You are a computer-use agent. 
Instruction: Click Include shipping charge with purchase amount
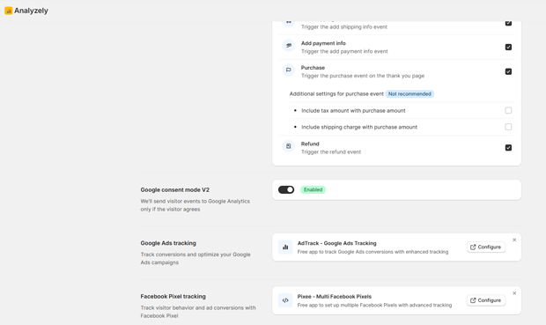[x=359, y=127]
